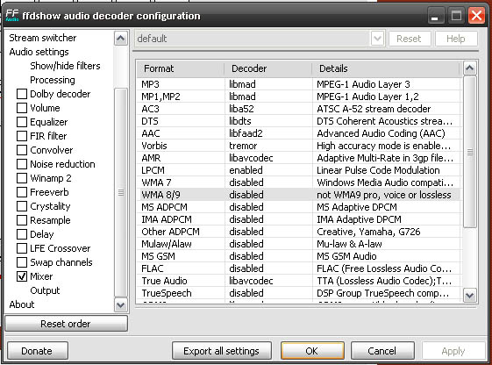Tick the Equalizer checkbox
Image resolution: width=492 pixels, height=365 pixels.
22,122
